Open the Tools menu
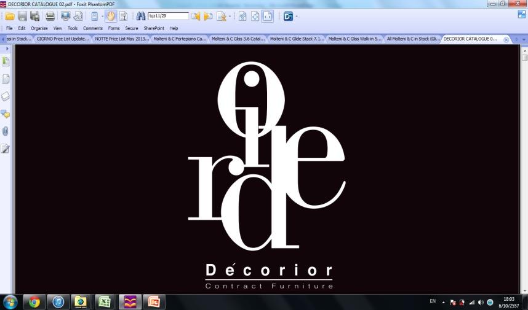Screen dimensions: 528x310 point(73,28)
